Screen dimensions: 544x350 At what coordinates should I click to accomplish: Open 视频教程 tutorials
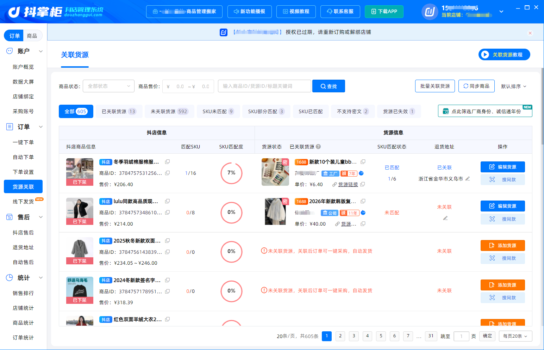point(296,12)
